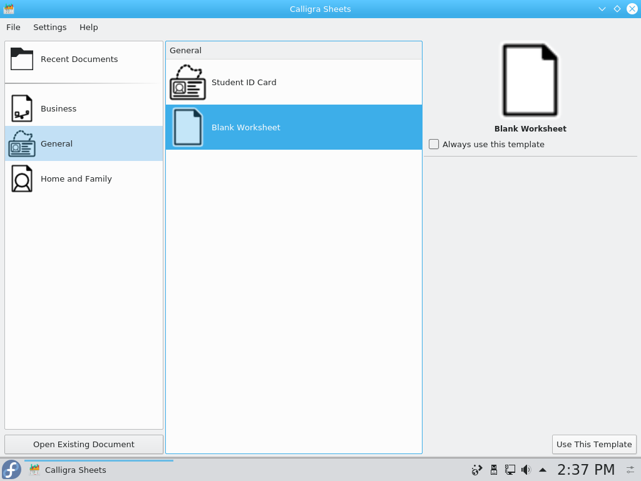Minimize the Calligra Sheets window

coord(602,9)
